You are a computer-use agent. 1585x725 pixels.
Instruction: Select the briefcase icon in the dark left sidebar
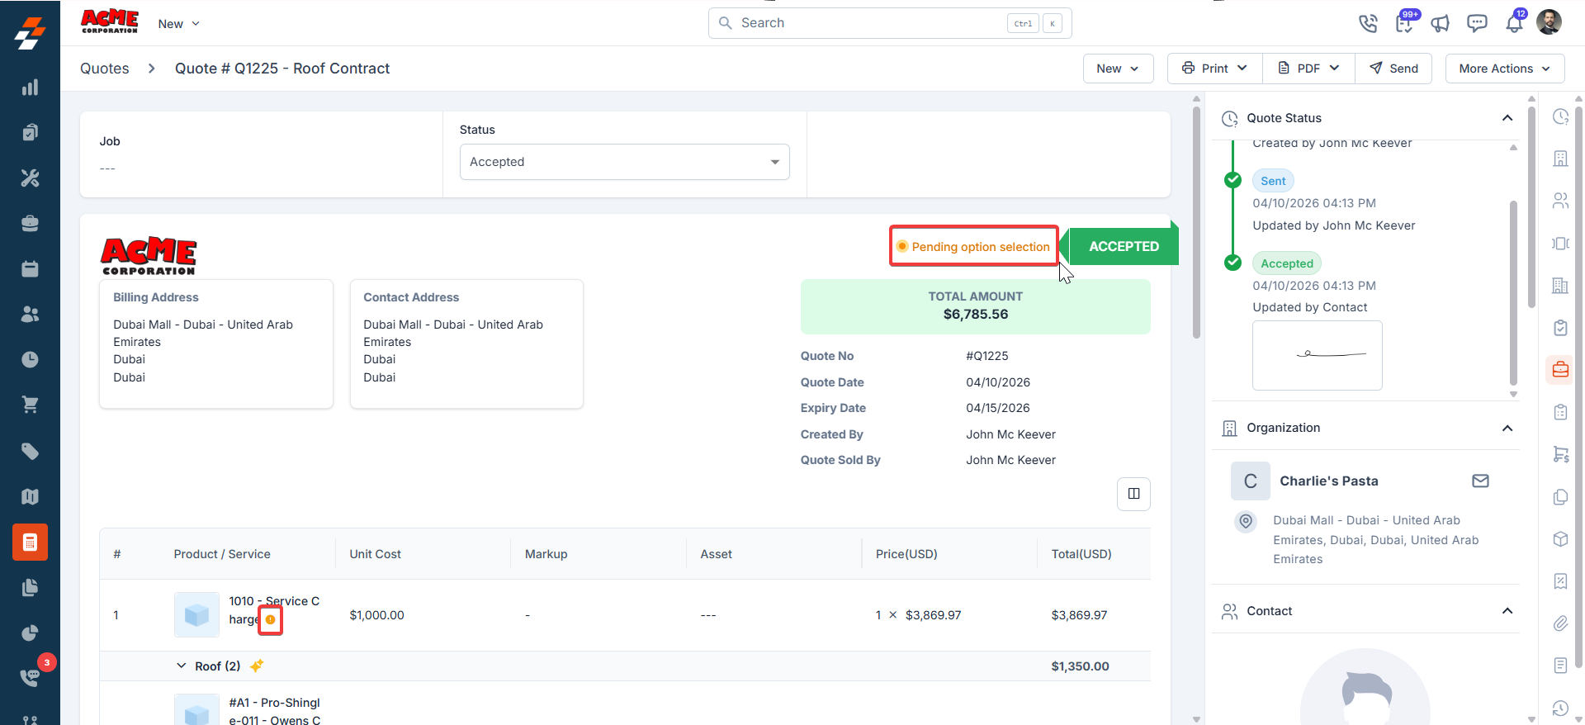(30, 224)
